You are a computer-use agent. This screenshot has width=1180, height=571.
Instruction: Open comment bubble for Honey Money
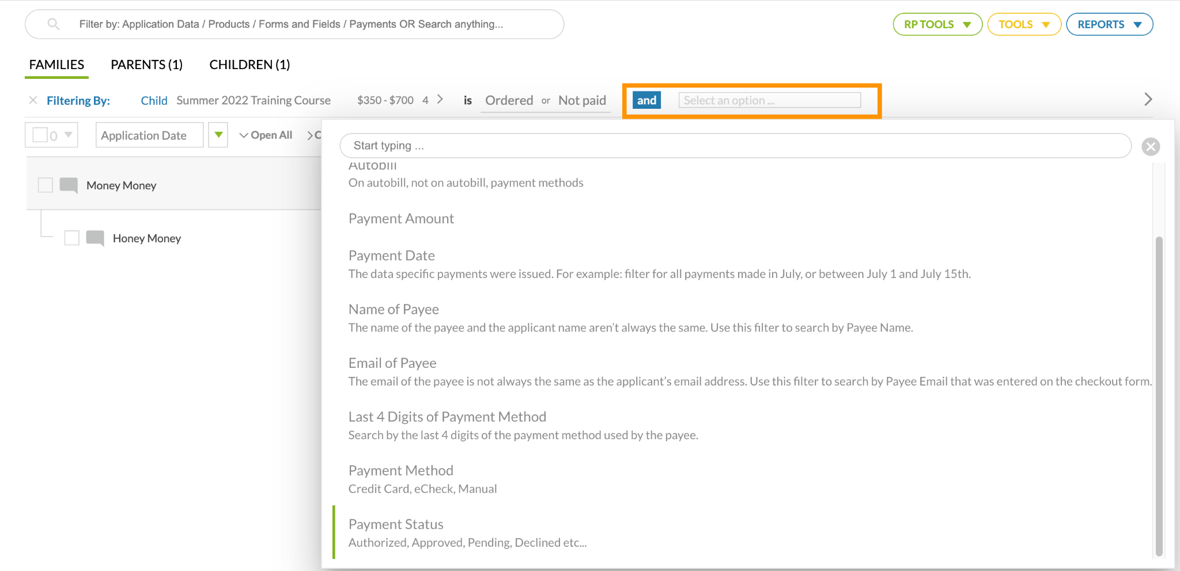coord(95,238)
